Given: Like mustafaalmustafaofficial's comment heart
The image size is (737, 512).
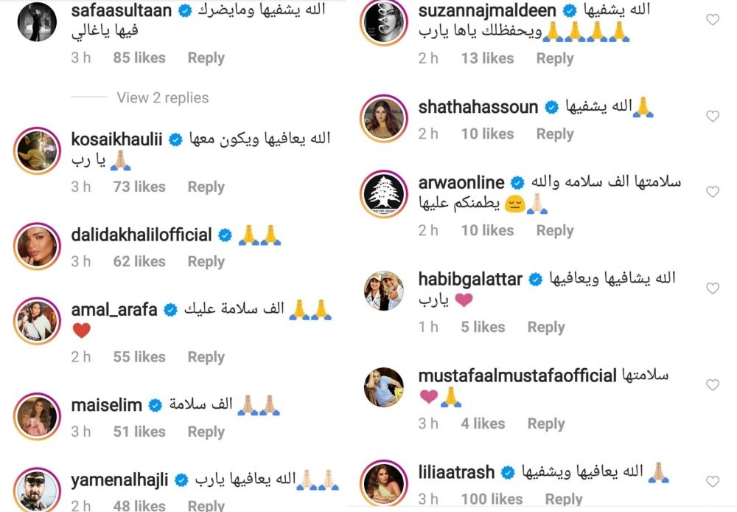Looking at the screenshot, I should pyautogui.click(x=713, y=385).
